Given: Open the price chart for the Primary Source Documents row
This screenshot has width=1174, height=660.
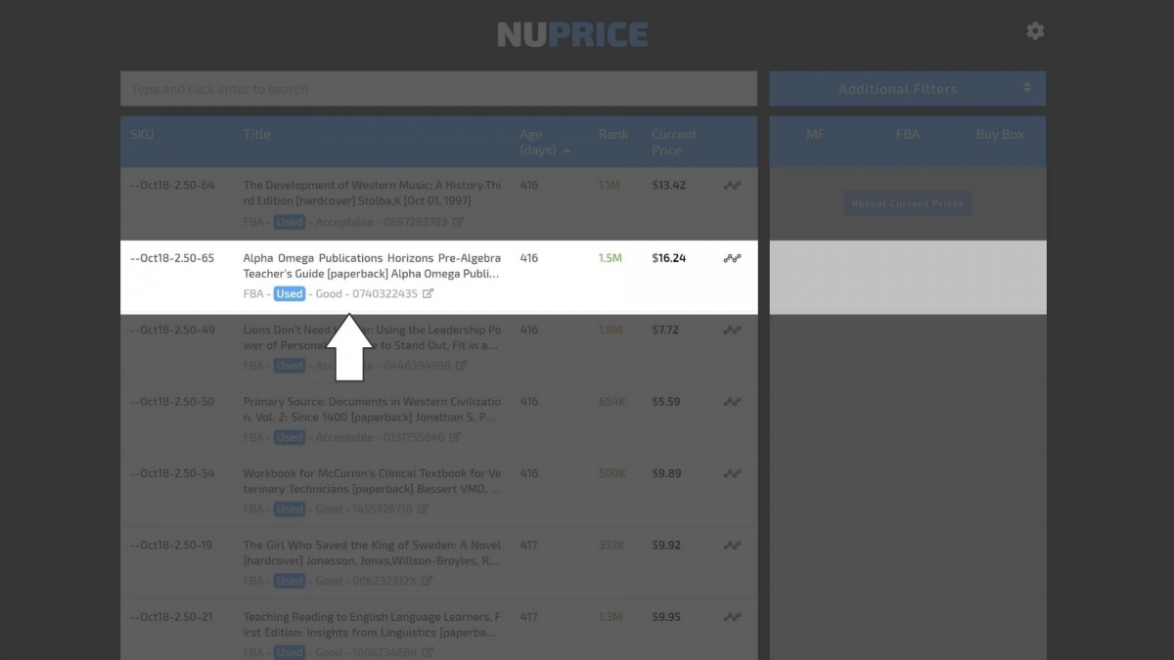Looking at the screenshot, I should [732, 401].
